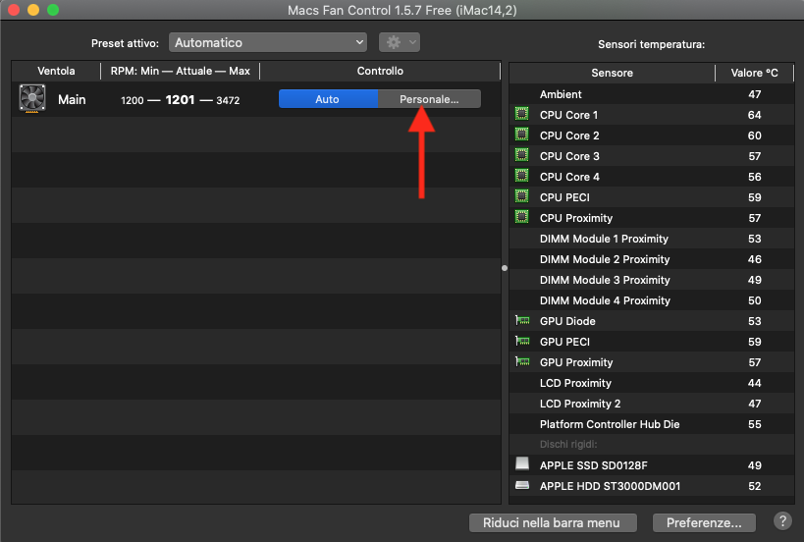Click the GPU Diode card icon

522,320
